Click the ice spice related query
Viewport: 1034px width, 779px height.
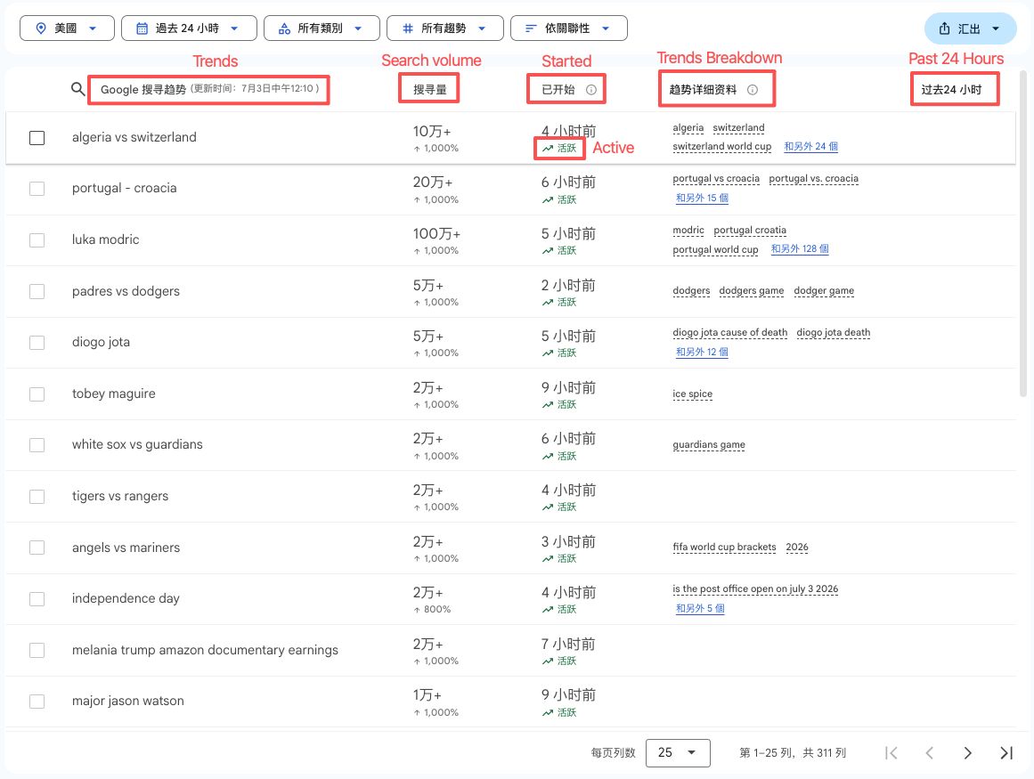click(692, 394)
